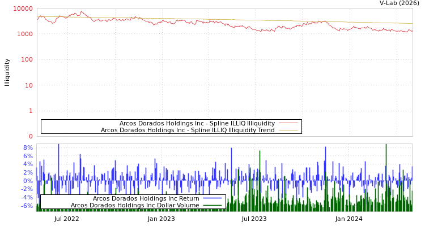This screenshot has height=226, width=425.
Task: Click the 10 tick label on upper chart
Action: (x=28, y=85)
